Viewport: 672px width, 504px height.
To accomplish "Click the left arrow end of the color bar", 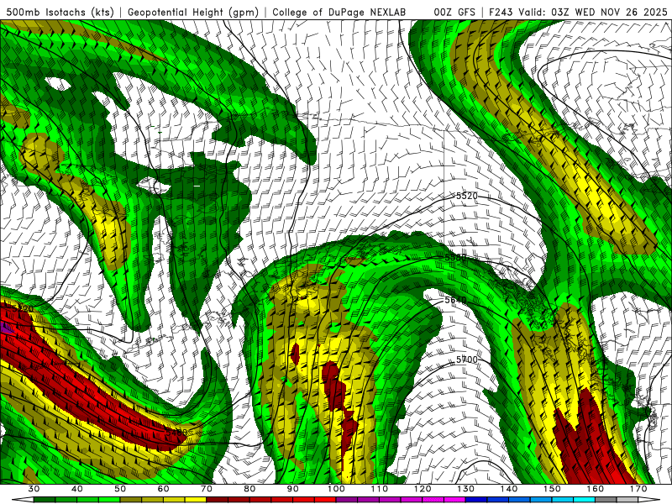I will [23, 500].
